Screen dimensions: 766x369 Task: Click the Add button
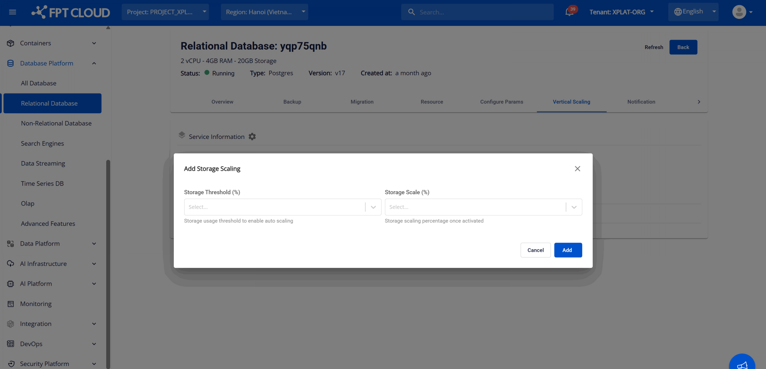pyautogui.click(x=568, y=250)
